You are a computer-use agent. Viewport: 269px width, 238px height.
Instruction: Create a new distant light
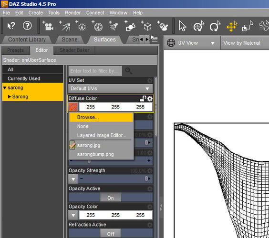[x=65, y=26]
